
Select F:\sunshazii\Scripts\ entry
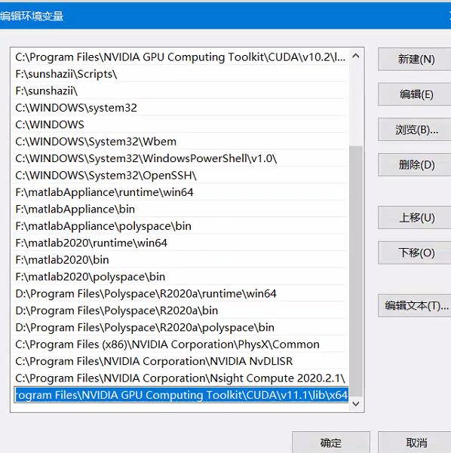click(x=179, y=74)
